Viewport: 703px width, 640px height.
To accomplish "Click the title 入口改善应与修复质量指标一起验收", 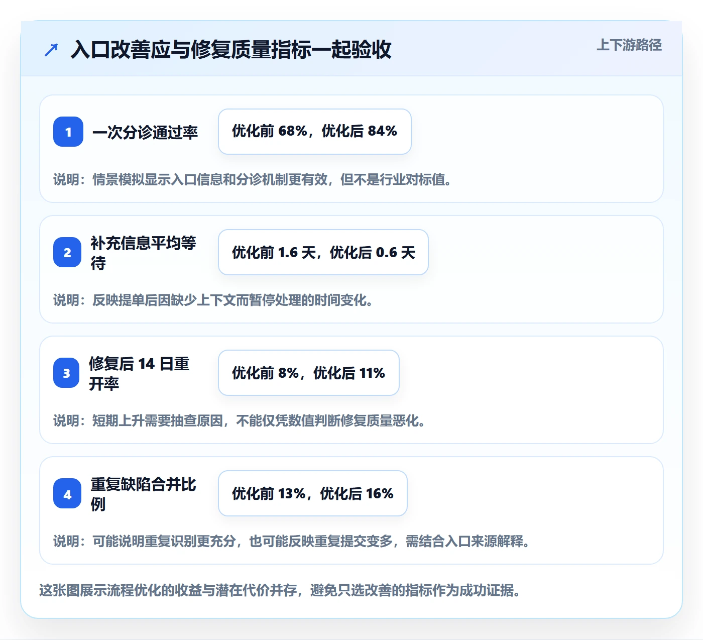I will click(x=231, y=49).
